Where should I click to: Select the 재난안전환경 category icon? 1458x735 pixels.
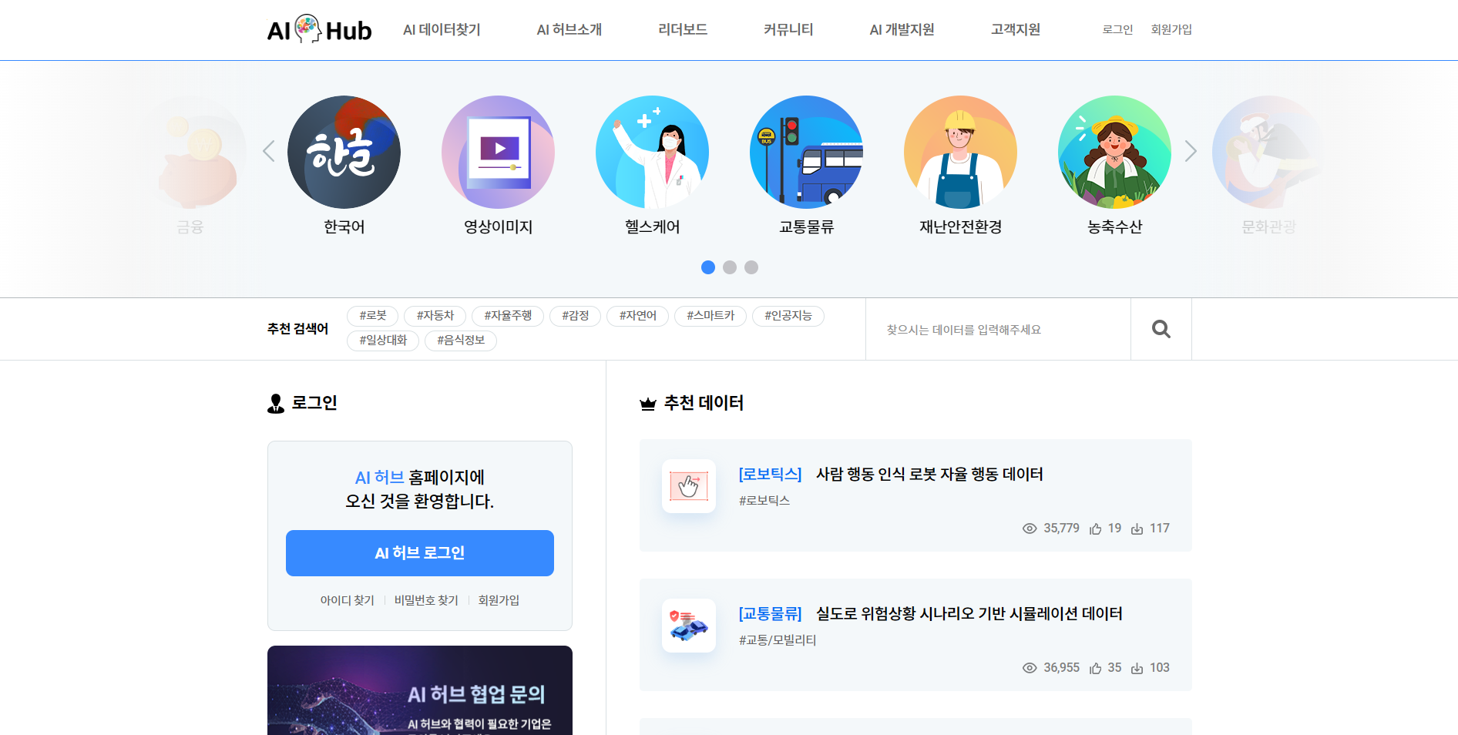(x=959, y=152)
